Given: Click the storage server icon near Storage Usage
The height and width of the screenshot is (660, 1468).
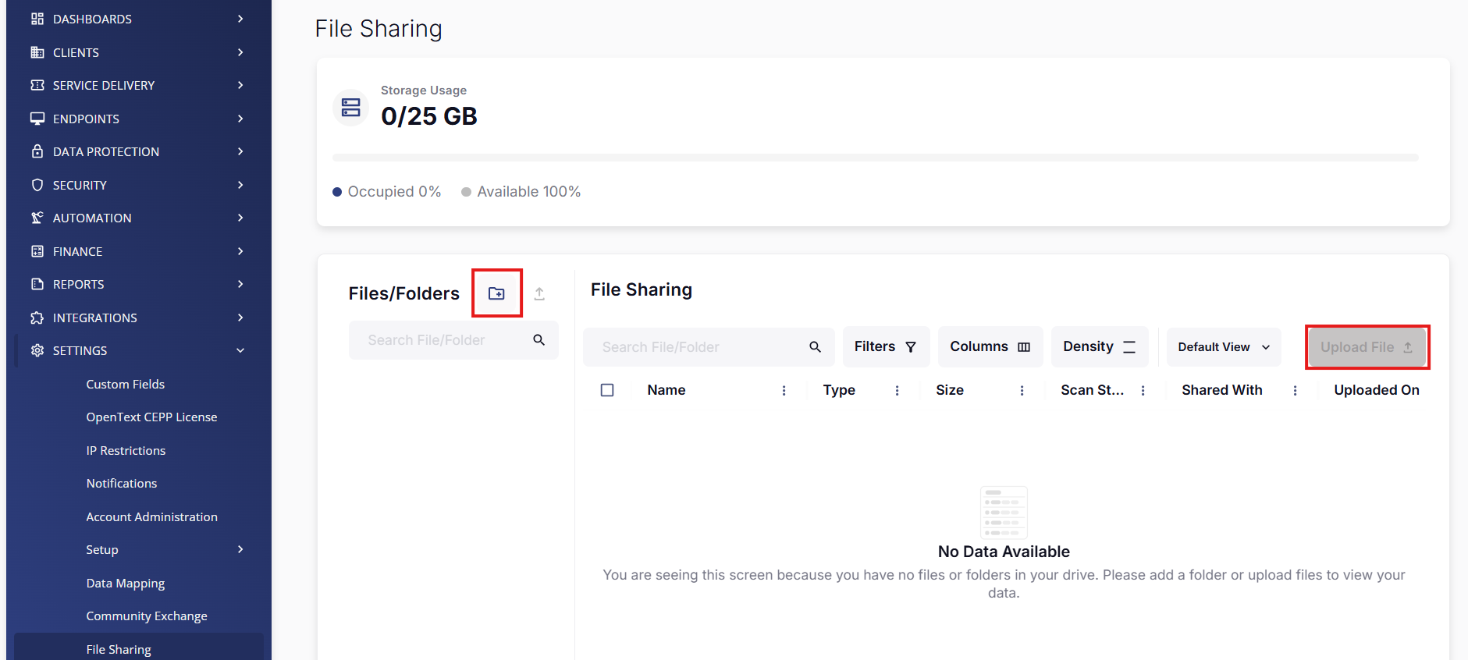Looking at the screenshot, I should (x=351, y=108).
